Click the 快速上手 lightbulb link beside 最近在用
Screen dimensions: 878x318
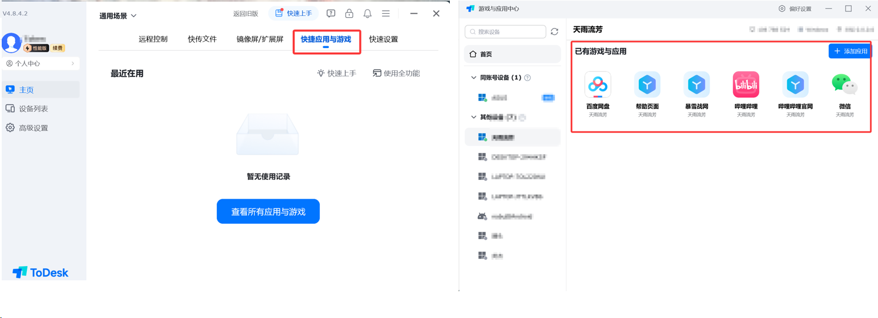coord(336,73)
